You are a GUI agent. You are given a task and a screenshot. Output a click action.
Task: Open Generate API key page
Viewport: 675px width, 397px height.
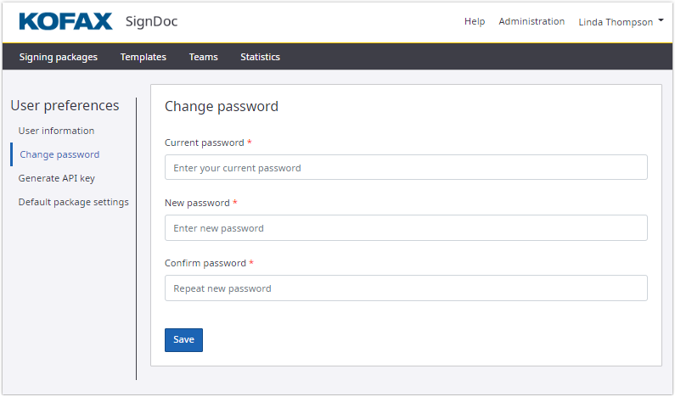[57, 178]
